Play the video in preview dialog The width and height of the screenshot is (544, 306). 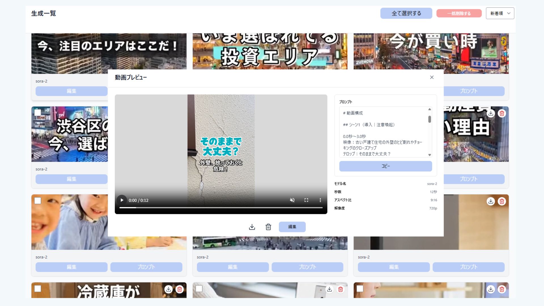point(122,200)
